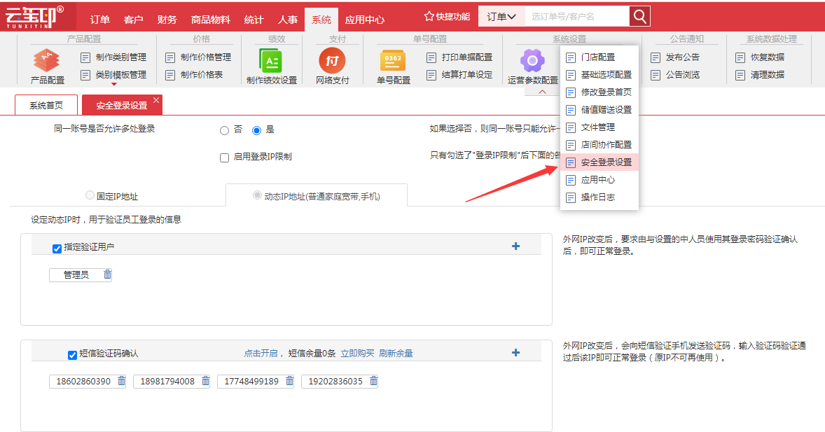825x432 pixels.
Task: Click the green 制作绩效设置 icon
Action: [x=271, y=61]
